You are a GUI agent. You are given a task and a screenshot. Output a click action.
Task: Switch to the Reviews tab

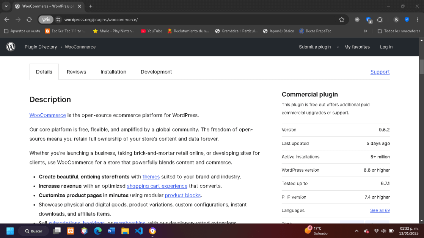(76, 72)
